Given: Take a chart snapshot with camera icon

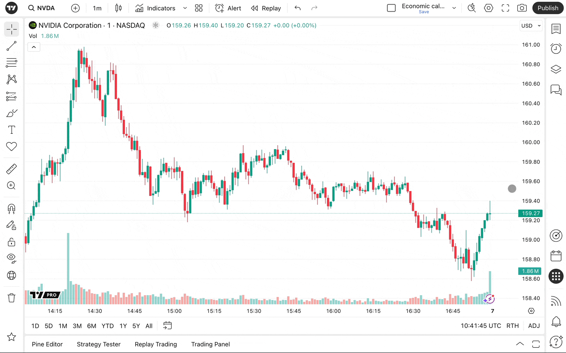Looking at the screenshot, I should pyautogui.click(x=522, y=8).
